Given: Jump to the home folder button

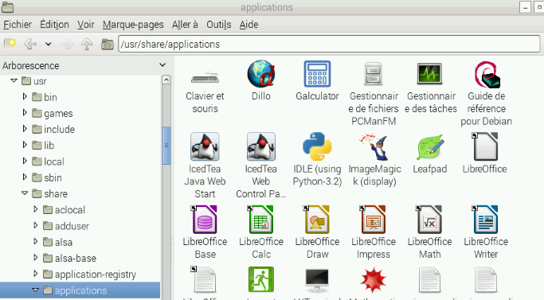Looking at the screenshot, I should tap(108, 44).
